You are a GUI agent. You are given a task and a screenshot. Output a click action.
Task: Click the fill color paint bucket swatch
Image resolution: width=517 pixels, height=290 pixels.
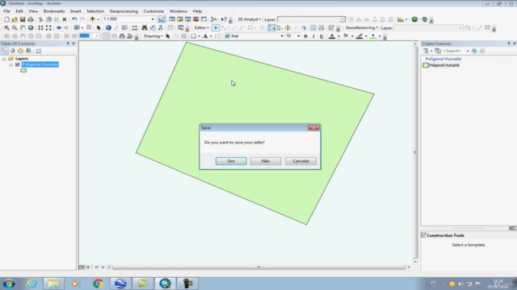[x=346, y=36]
